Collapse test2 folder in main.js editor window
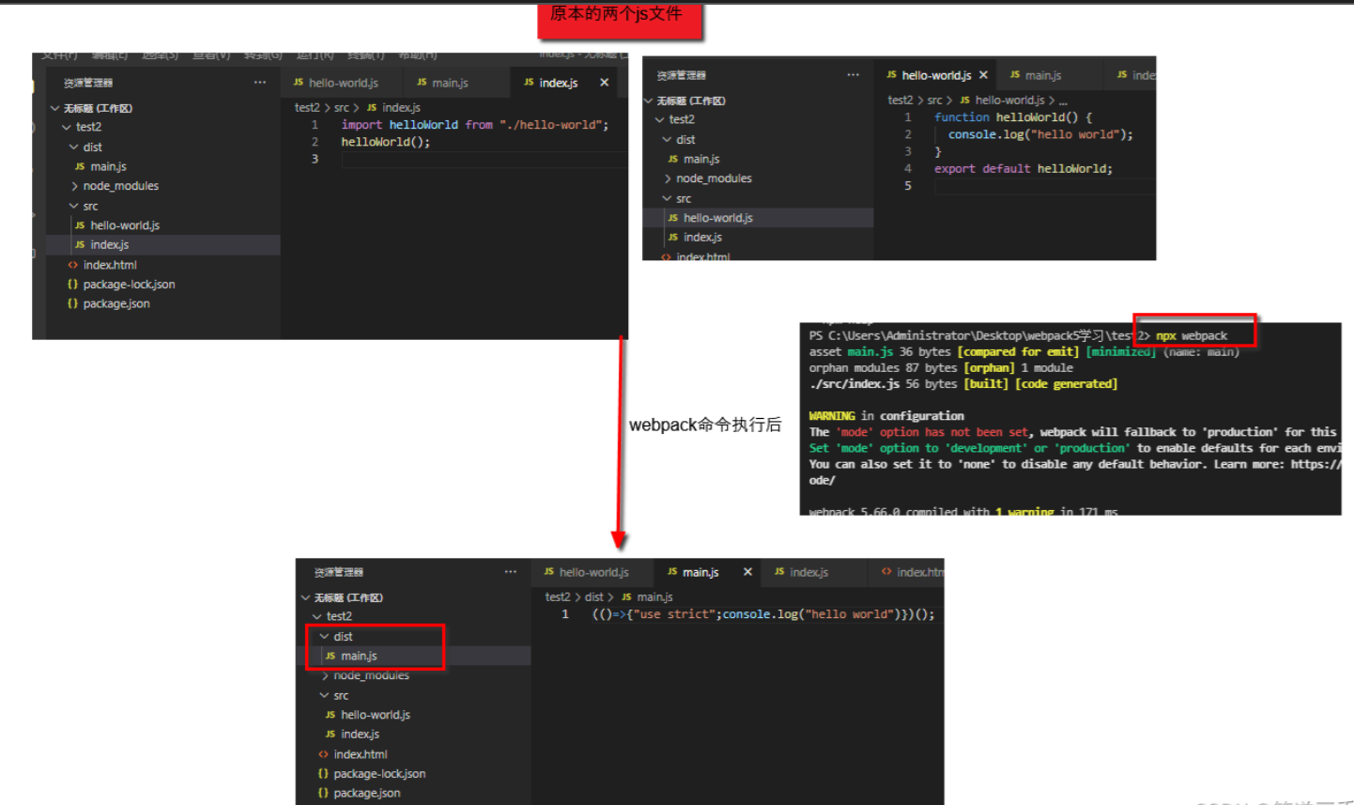This screenshot has height=805, width=1354. (316, 616)
